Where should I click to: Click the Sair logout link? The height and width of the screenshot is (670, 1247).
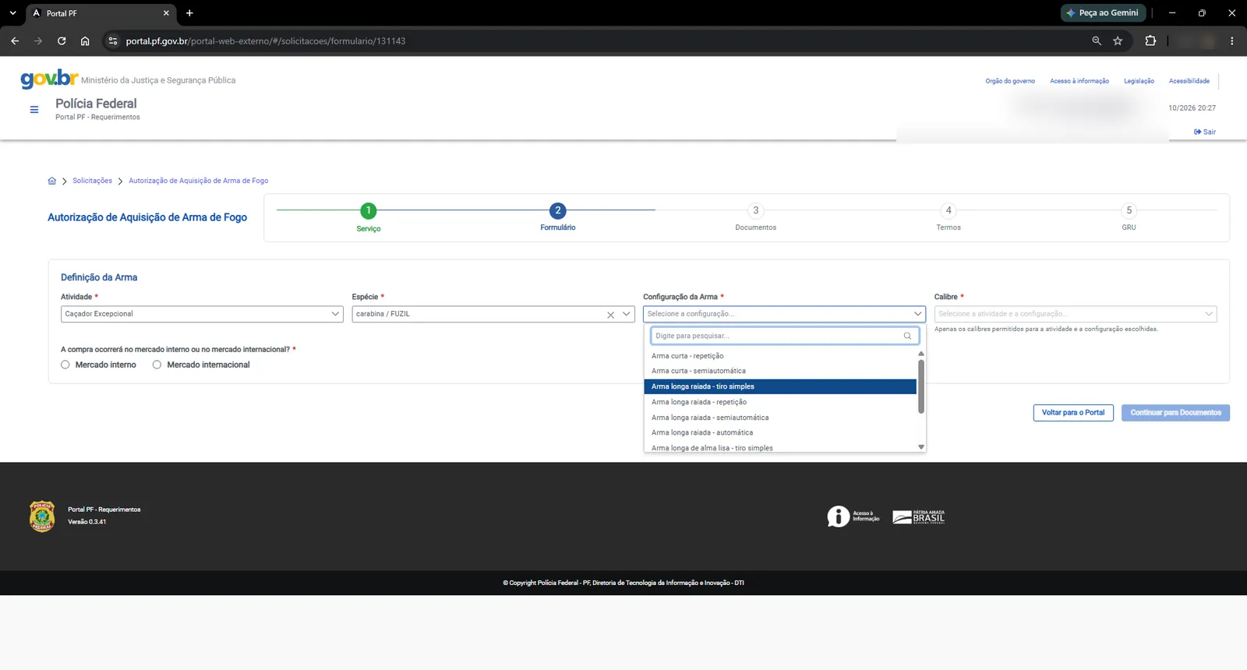1205,132
